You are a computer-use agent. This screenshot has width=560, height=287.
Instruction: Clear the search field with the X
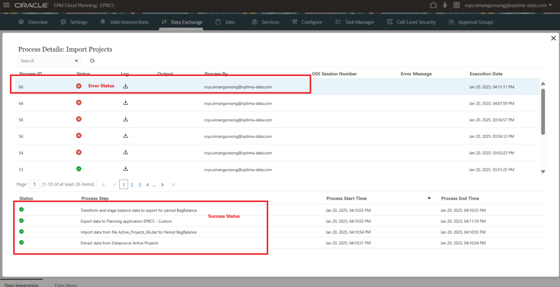(x=76, y=61)
